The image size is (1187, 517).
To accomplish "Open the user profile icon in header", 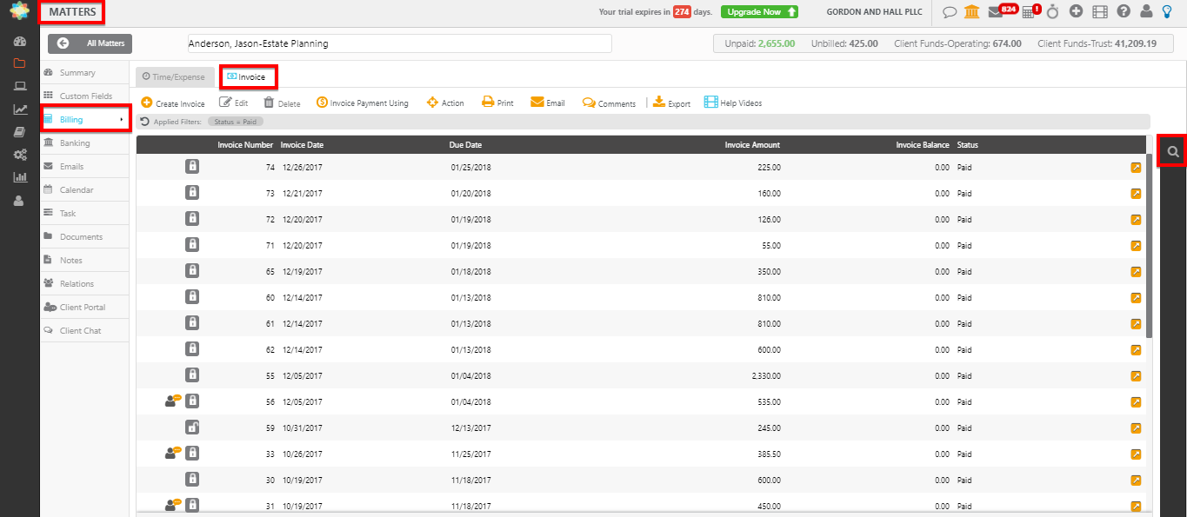I will click(1146, 12).
